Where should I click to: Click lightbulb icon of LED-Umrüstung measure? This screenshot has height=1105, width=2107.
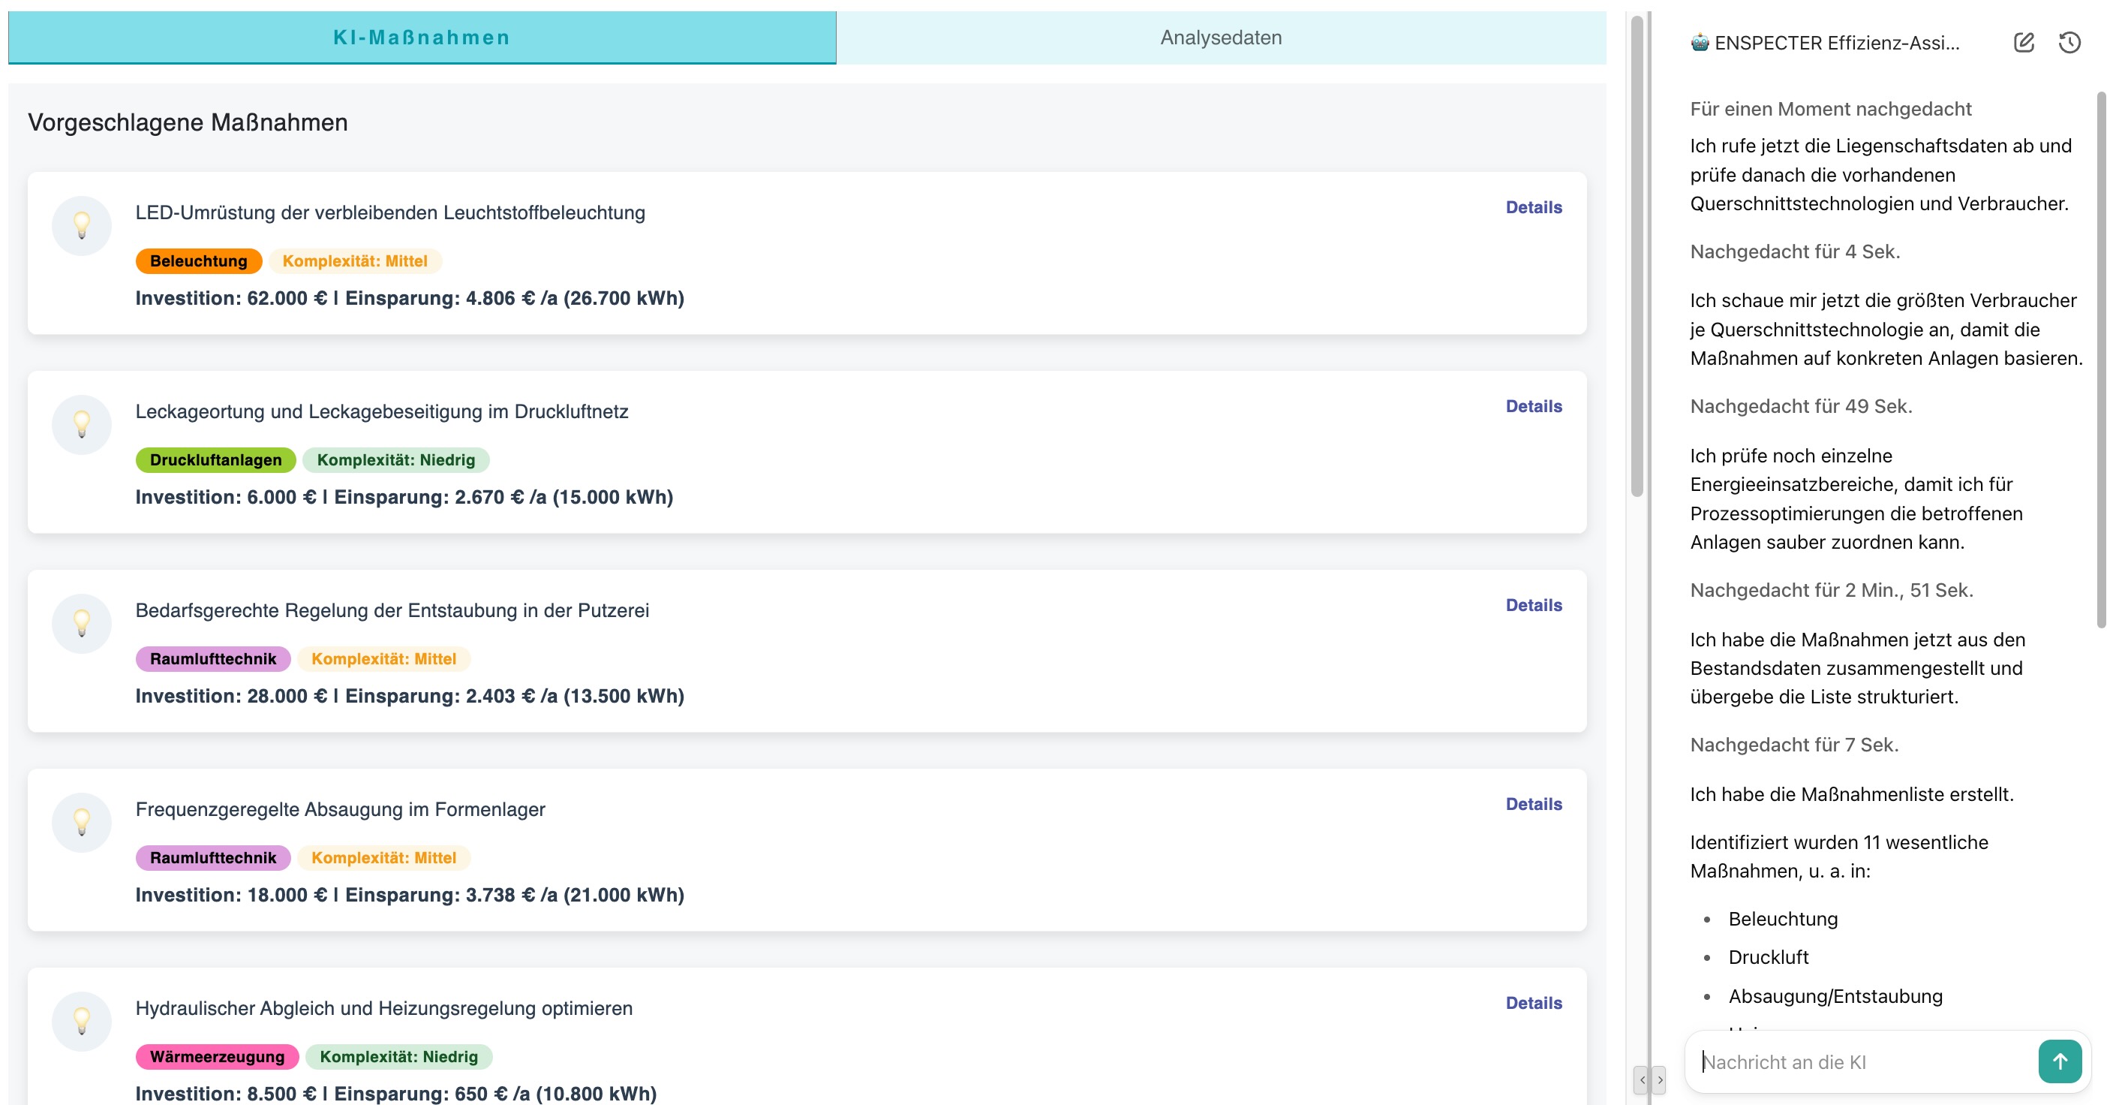[x=82, y=225]
